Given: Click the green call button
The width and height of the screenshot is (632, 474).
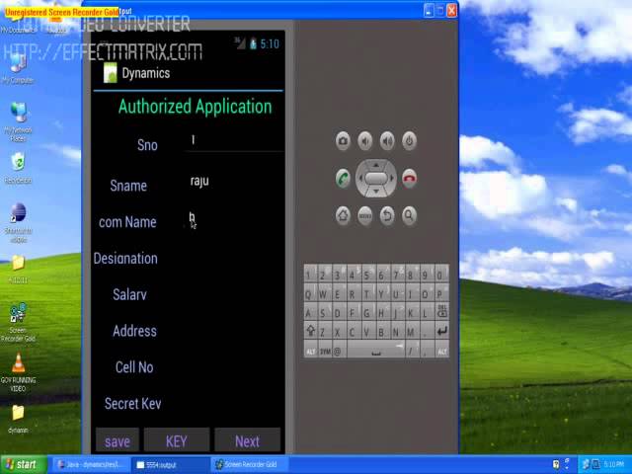Looking at the screenshot, I should click(x=343, y=178).
